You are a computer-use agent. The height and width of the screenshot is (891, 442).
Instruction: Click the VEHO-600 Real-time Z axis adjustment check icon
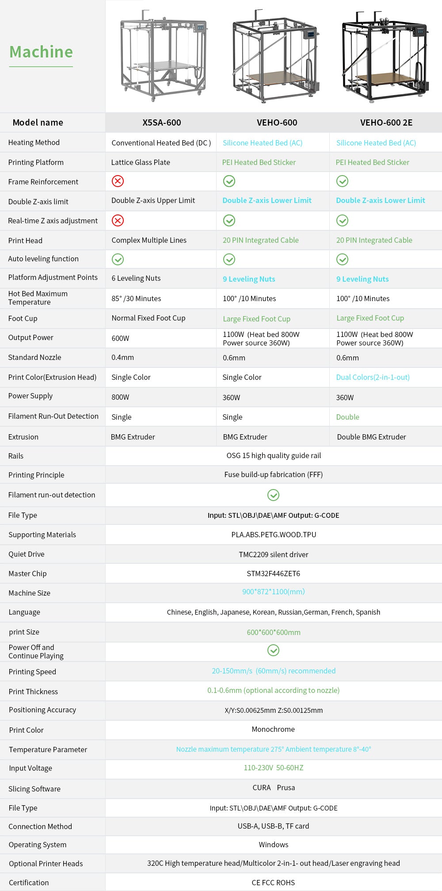tap(229, 220)
